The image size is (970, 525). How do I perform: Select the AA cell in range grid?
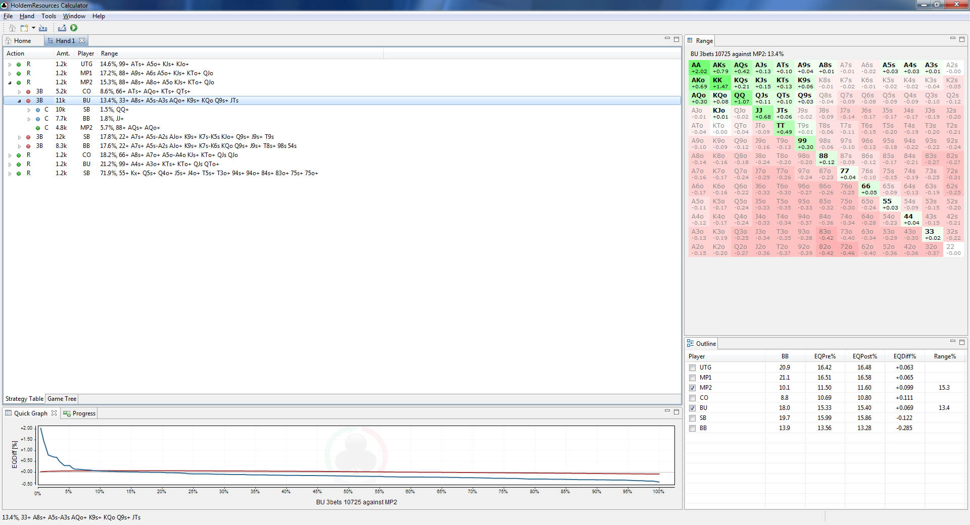[699, 68]
